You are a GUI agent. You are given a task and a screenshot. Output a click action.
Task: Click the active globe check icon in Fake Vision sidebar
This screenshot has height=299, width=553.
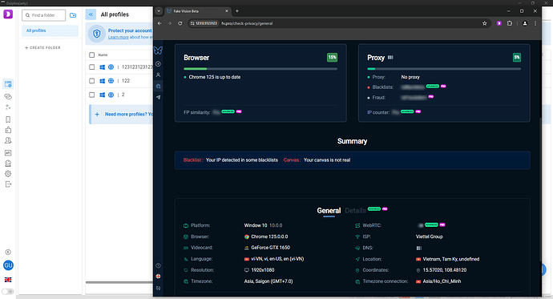tap(158, 86)
